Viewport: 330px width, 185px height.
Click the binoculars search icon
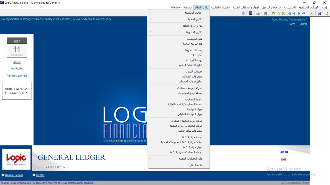(266, 13)
